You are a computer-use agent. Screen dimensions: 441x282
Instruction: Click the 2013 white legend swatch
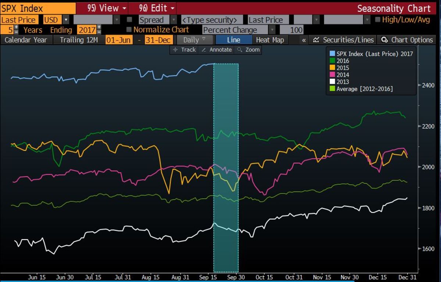click(332, 82)
